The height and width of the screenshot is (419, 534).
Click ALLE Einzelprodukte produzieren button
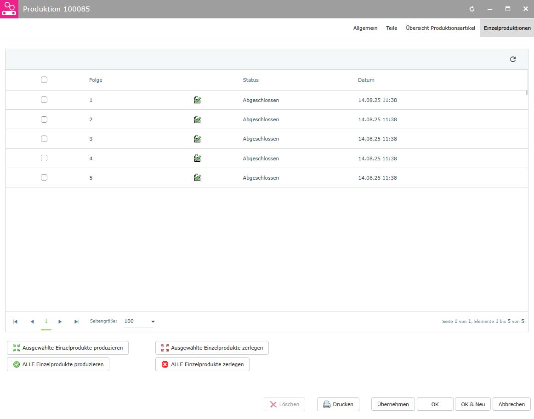pos(58,364)
